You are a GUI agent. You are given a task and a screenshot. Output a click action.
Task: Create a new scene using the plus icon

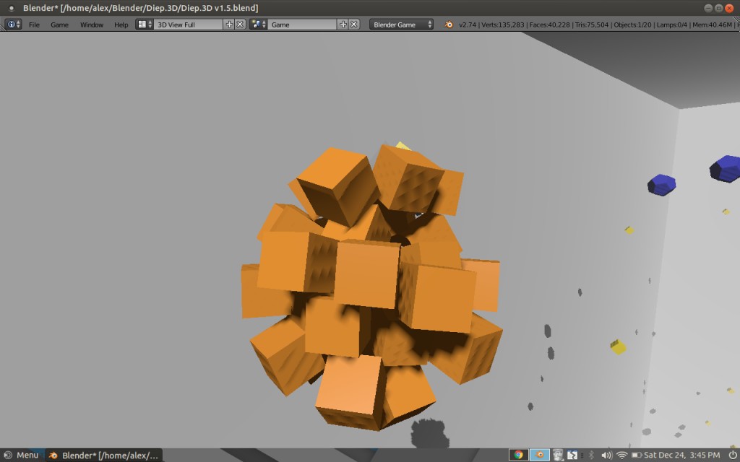point(343,24)
